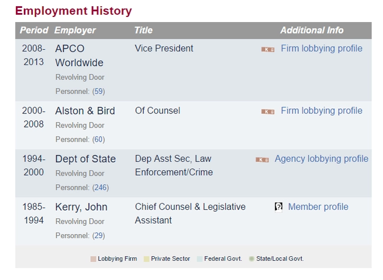Click the Additional Info column header

click(x=312, y=31)
